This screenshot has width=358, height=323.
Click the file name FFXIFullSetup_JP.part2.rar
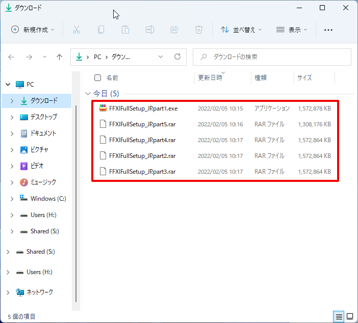[142, 156]
